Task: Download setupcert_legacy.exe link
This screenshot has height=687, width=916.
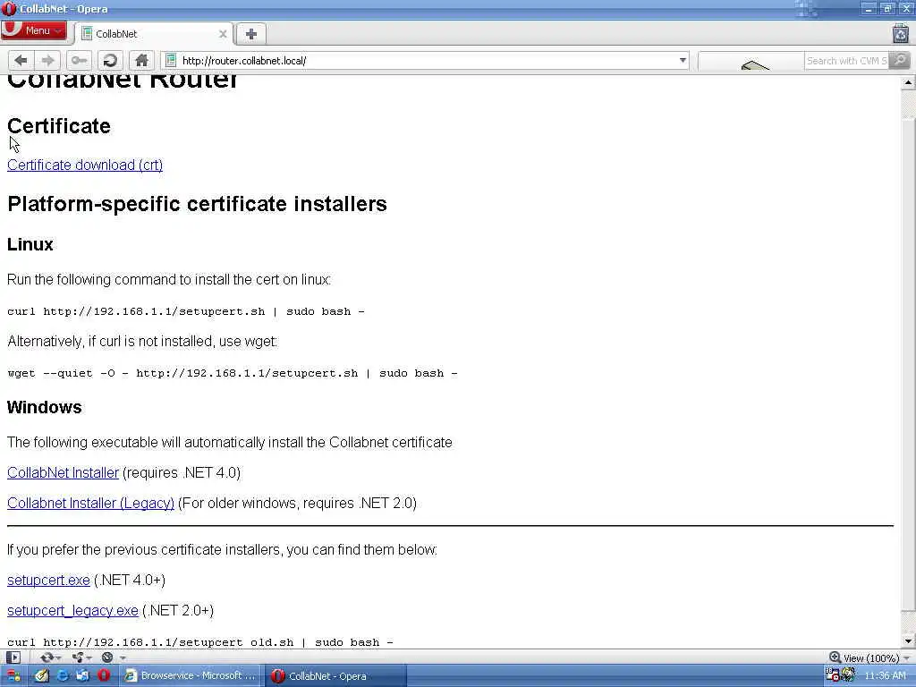Action: pos(72,610)
